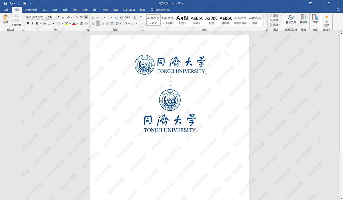Expand the styles gallery more arrow
The height and width of the screenshot is (200, 343).
[x=264, y=24]
